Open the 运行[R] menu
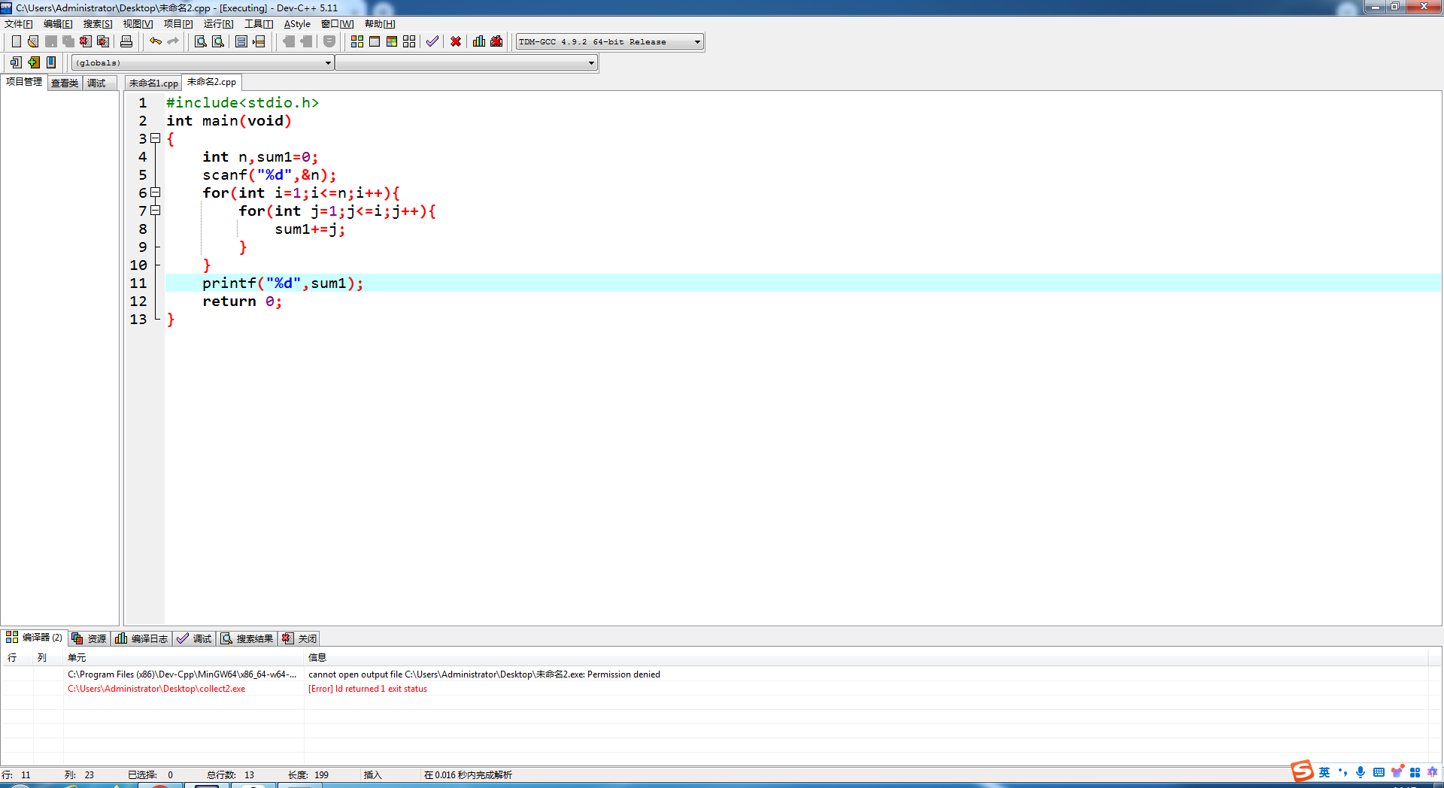Image resolution: width=1444 pixels, height=788 pixels. point(218,24)
